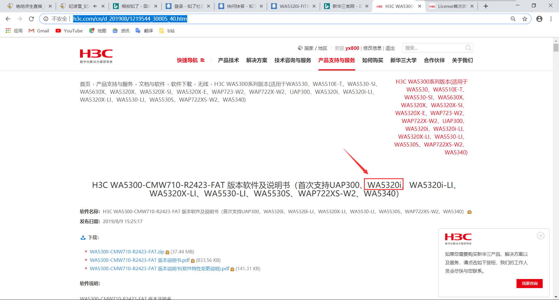559x300 pixels.
Task: Switch to the License首次激活 tab
Action: pyautogui.click(x=452, y=6)
